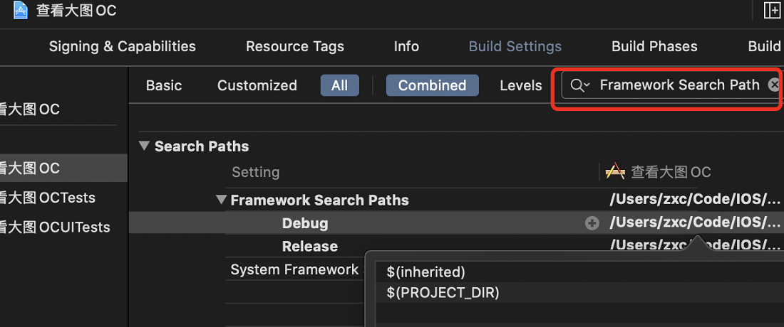The height and width of the screenshot is (327, 784).
Task: Collapse the Search Paths section
Action: click(145, 146)
